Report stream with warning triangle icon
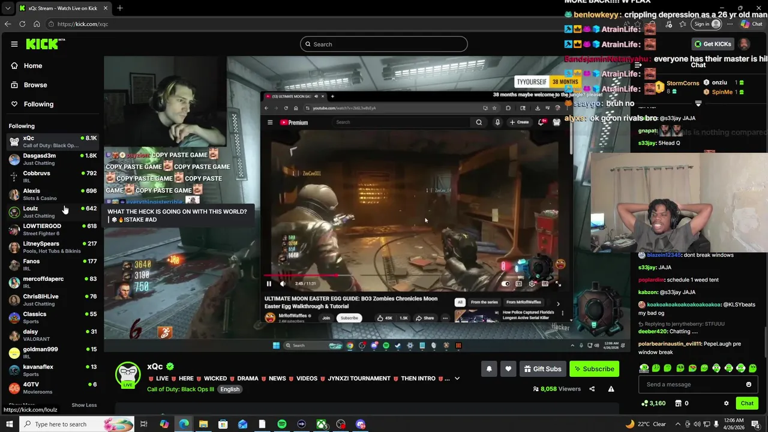Screen dimensions: 768x432 [611, 389]
